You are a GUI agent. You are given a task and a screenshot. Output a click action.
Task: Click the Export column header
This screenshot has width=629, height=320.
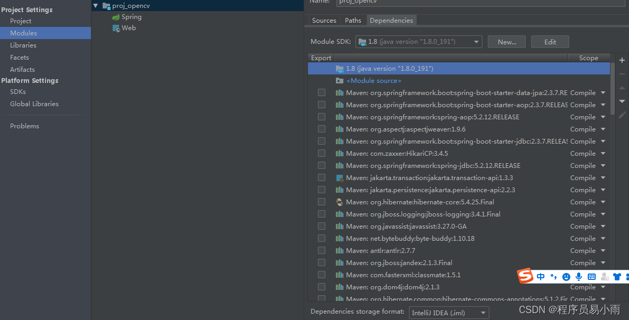click(321, 58)
